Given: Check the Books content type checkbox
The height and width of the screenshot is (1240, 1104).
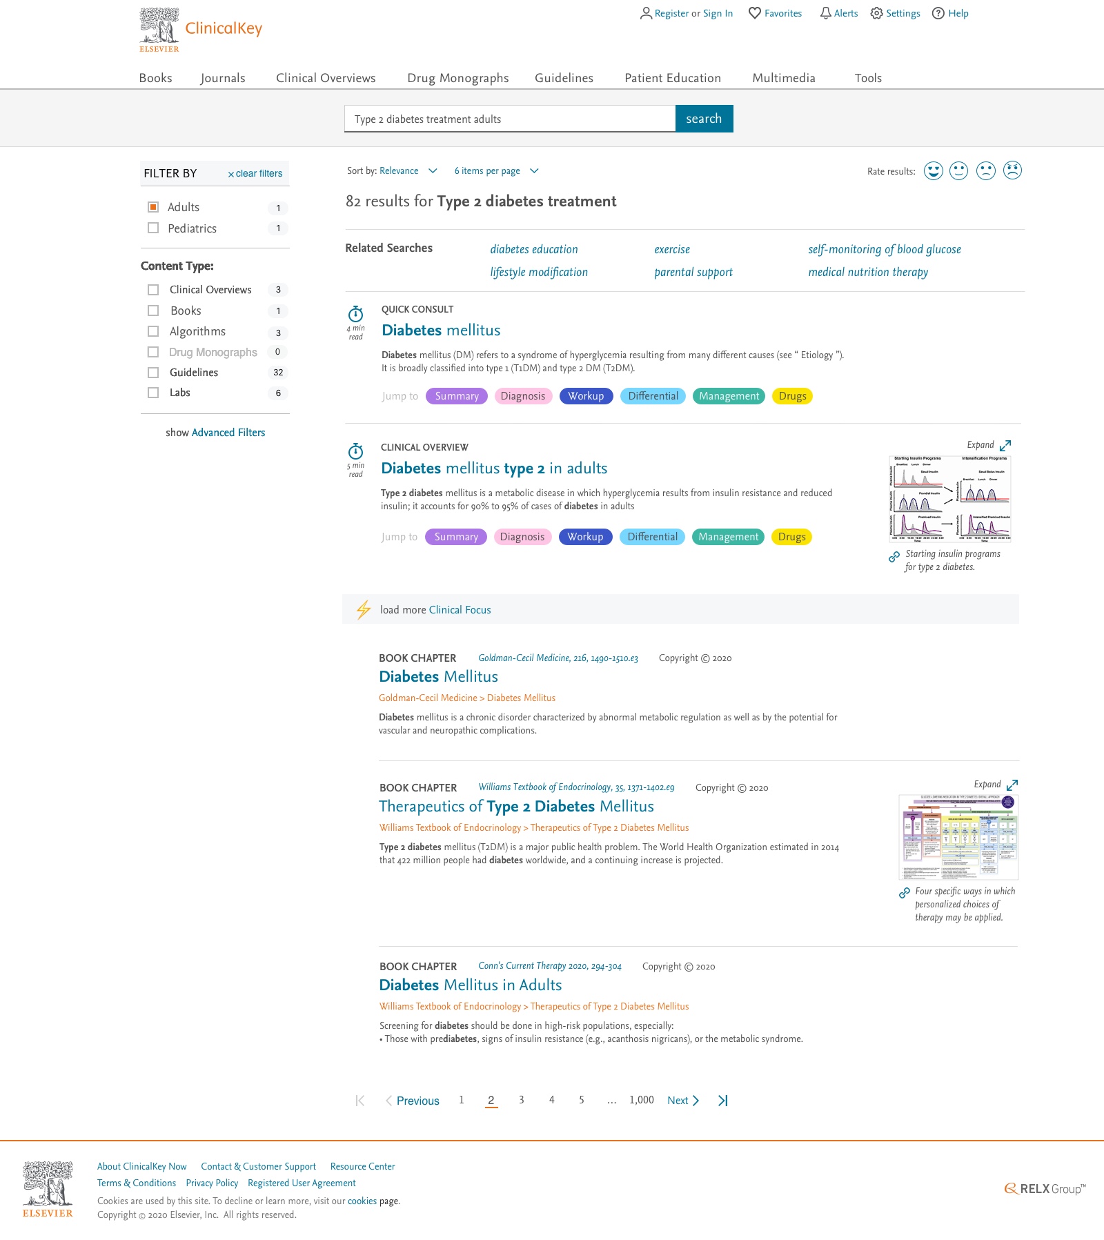Looking at the screenshot, I should click(153, 311).
